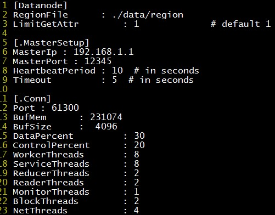The height and width of the screenshot is (215, 275).
Task: Click the MasterIp value 192.168.1.1
Action: coord(103,52)
